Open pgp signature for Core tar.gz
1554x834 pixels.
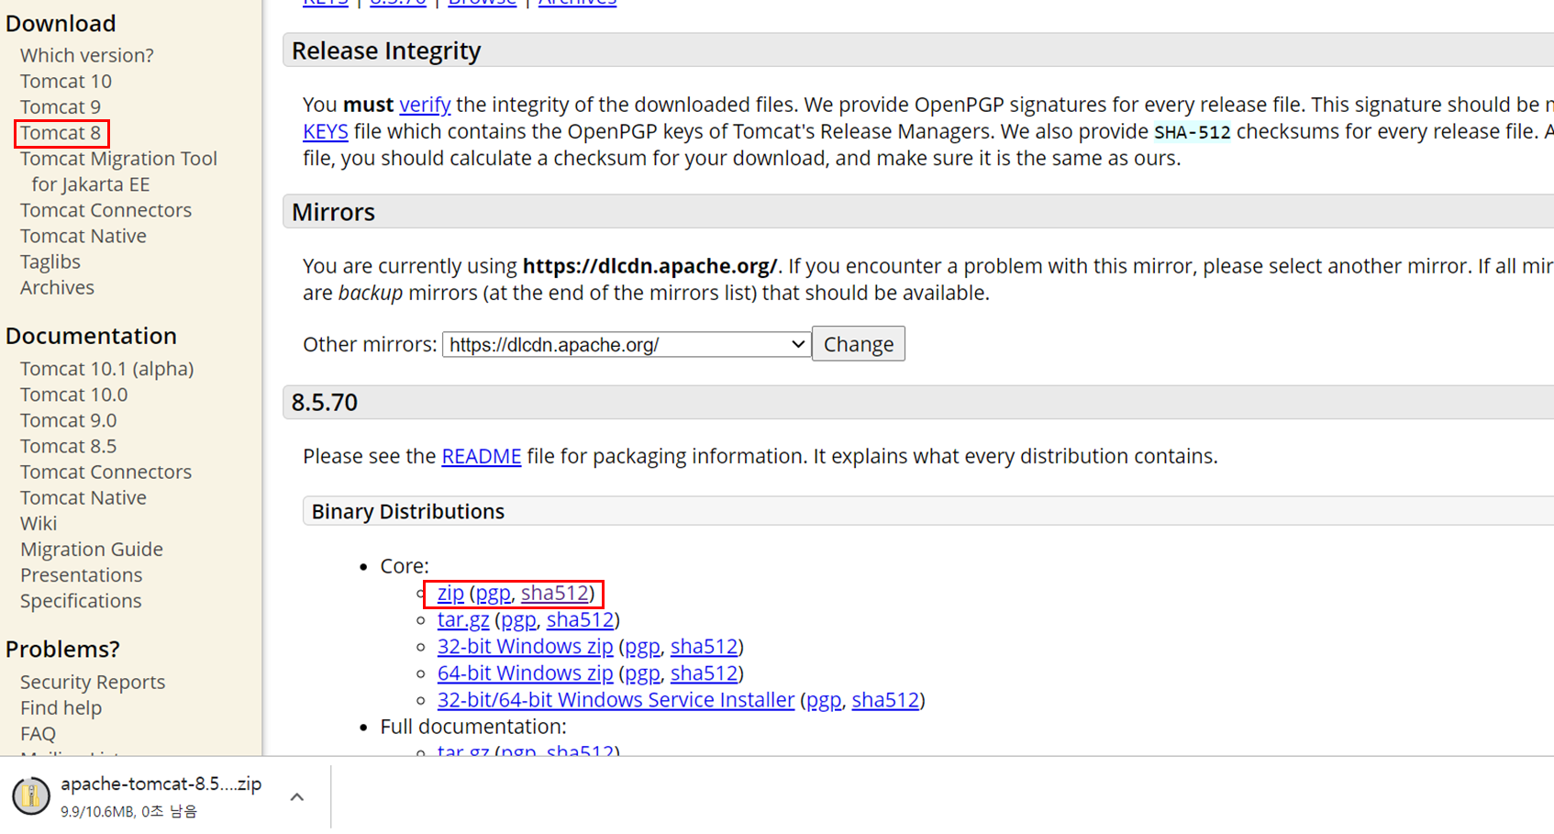518,620
